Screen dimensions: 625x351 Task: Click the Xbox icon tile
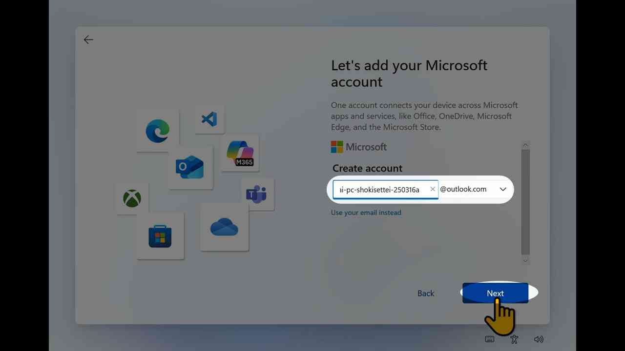[132, 198]
